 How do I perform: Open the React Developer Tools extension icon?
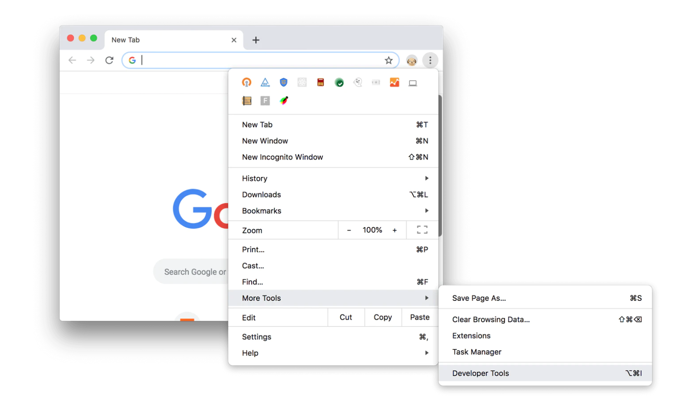(302, 82)
